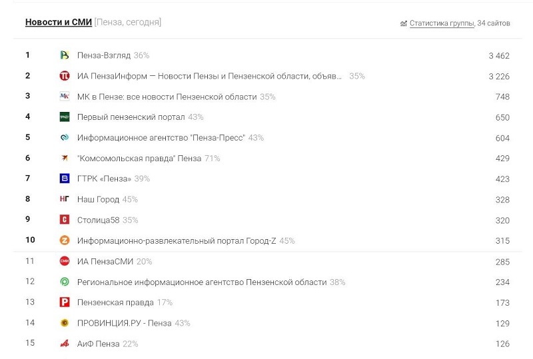Click the Региональное информационное агентство Пензенской области link
Screen dimensions: 533x359
tap(202, 282)
